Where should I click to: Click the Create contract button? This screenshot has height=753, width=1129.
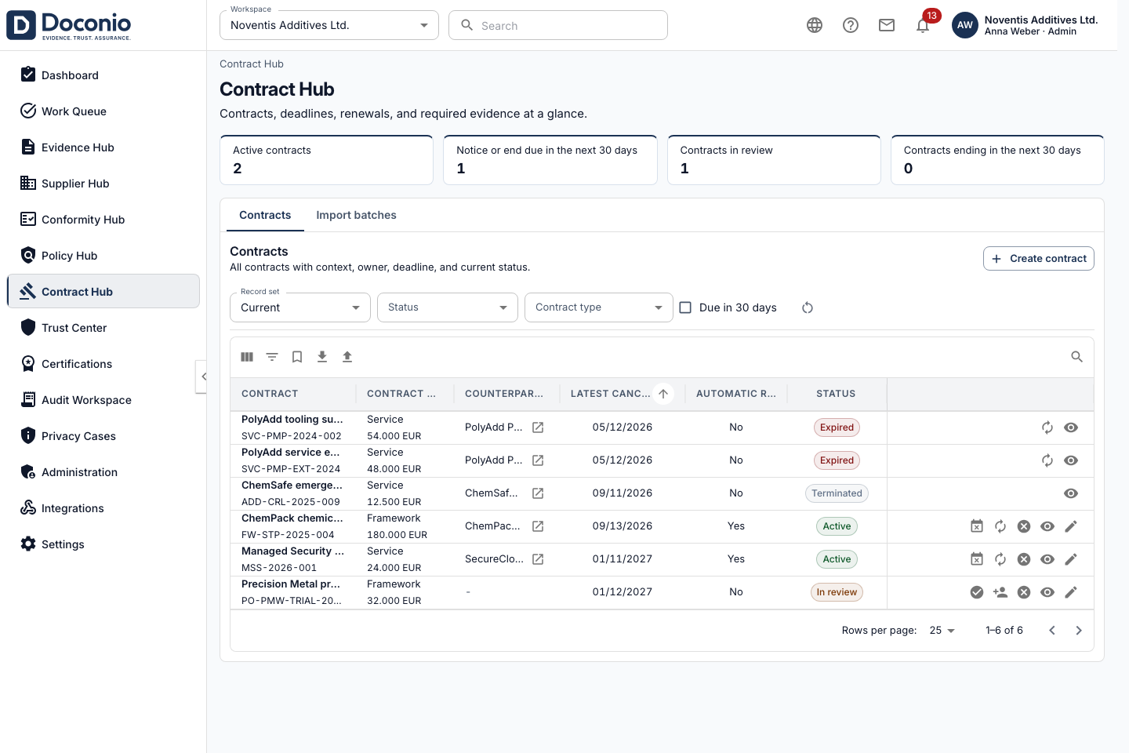(1039, 259)
